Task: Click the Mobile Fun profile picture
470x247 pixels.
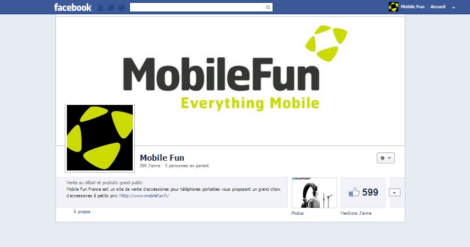Action: point(100,138)
